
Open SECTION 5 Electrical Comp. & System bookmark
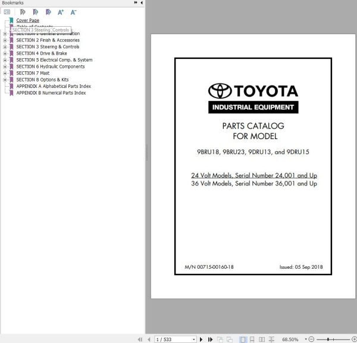pyautogui.click(x=54, y=60)
